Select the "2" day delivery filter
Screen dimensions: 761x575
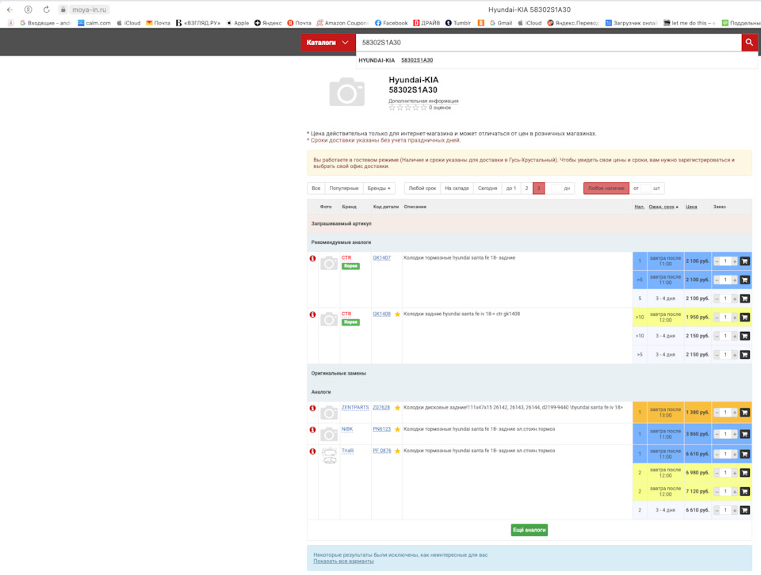(526, 188)
